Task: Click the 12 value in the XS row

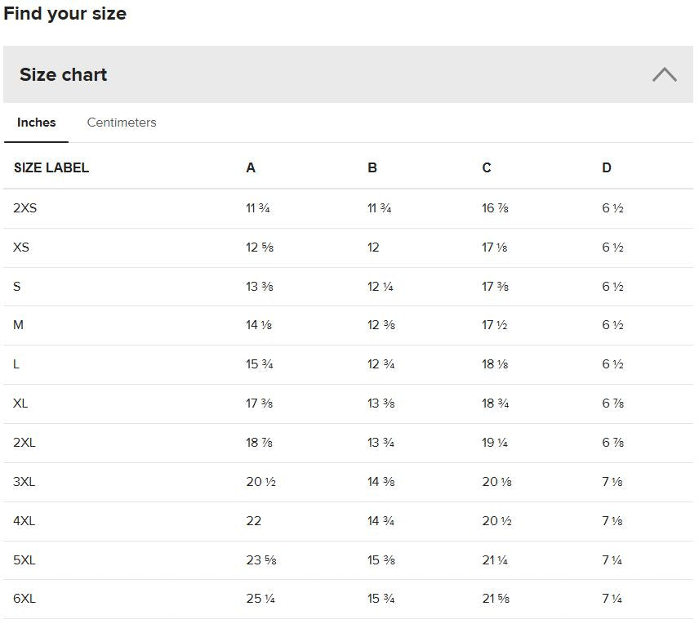Action: coord(373,247)
